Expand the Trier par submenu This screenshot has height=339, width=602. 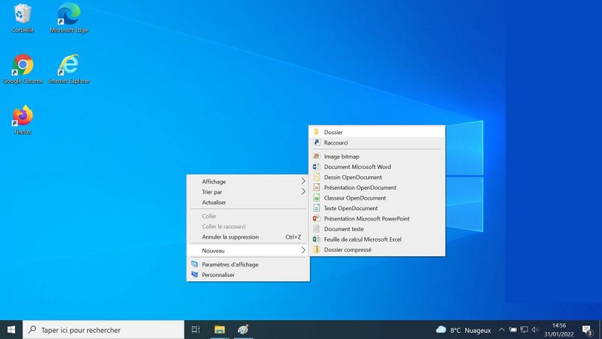tap(248, 192)
